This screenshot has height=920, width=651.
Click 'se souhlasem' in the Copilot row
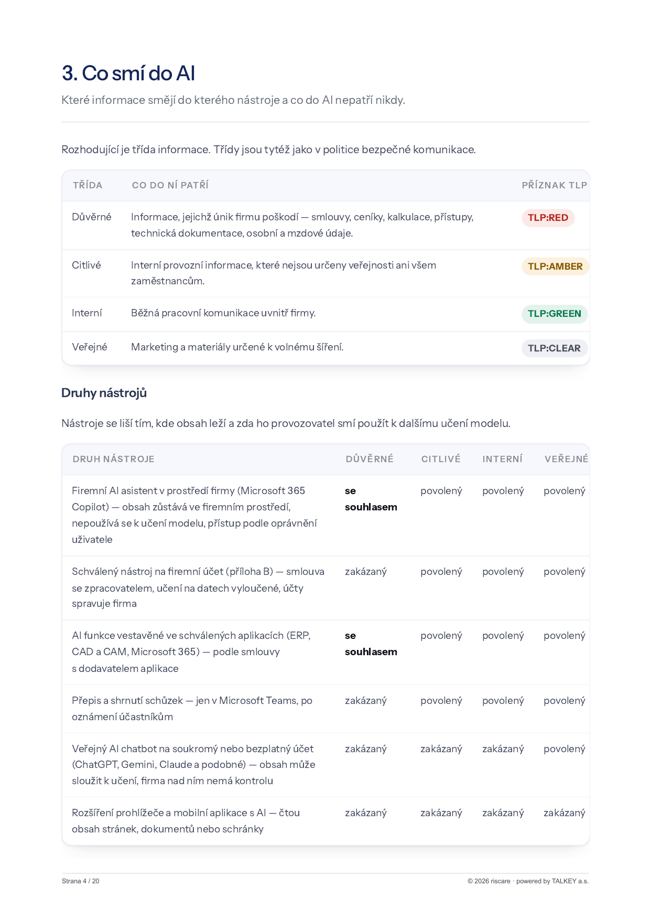[x=371, y=499]
